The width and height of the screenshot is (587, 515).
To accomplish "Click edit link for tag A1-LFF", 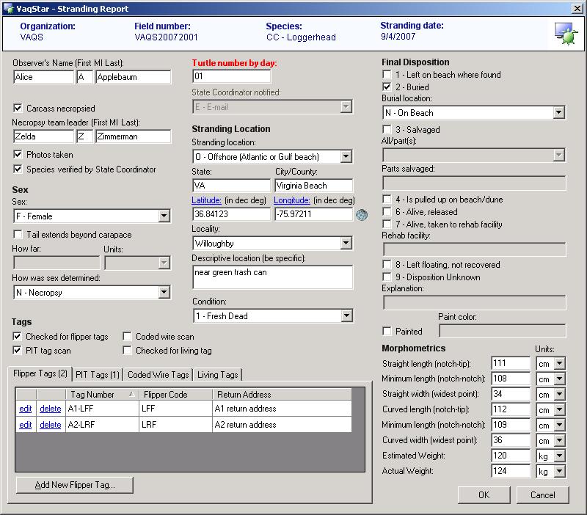I will point(26,409).
